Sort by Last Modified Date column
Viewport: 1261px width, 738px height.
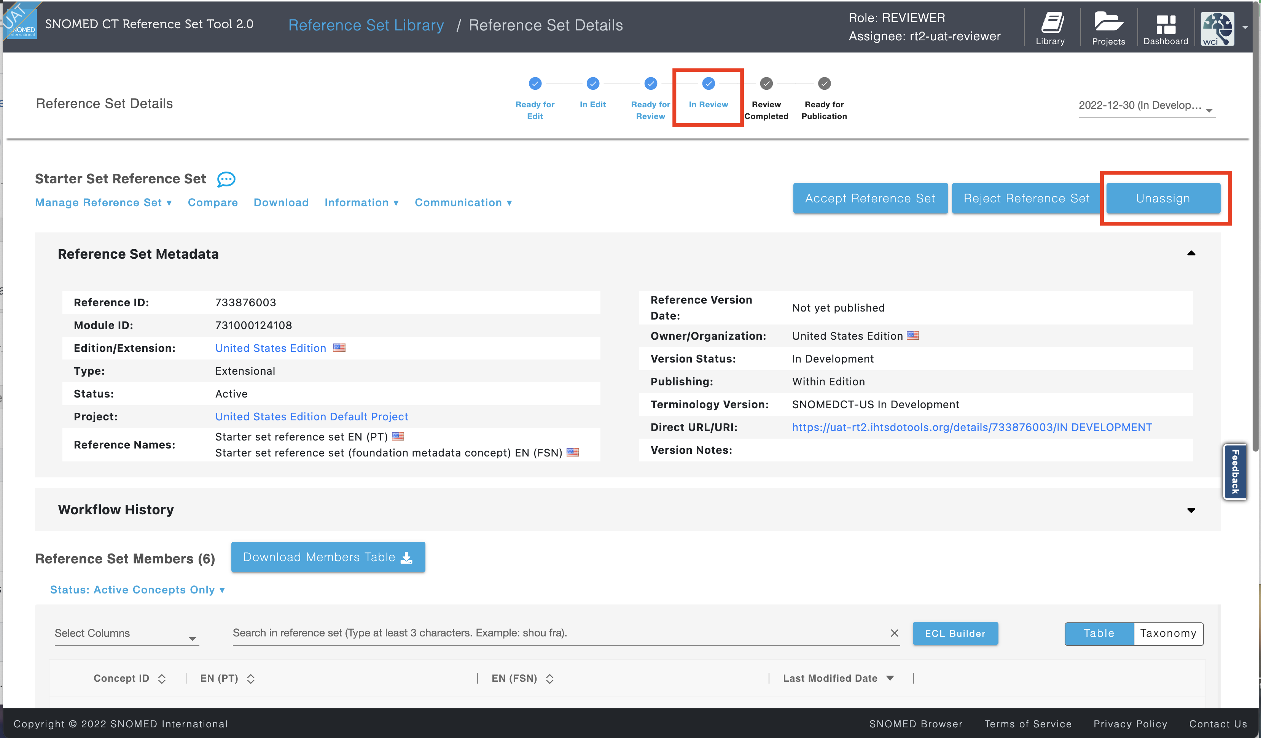[890, 678]
